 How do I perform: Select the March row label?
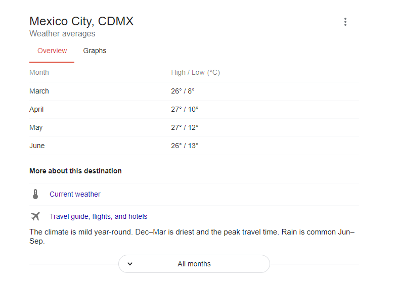(39, 91)
